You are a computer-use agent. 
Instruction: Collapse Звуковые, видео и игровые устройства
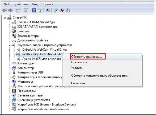point(10,45)
